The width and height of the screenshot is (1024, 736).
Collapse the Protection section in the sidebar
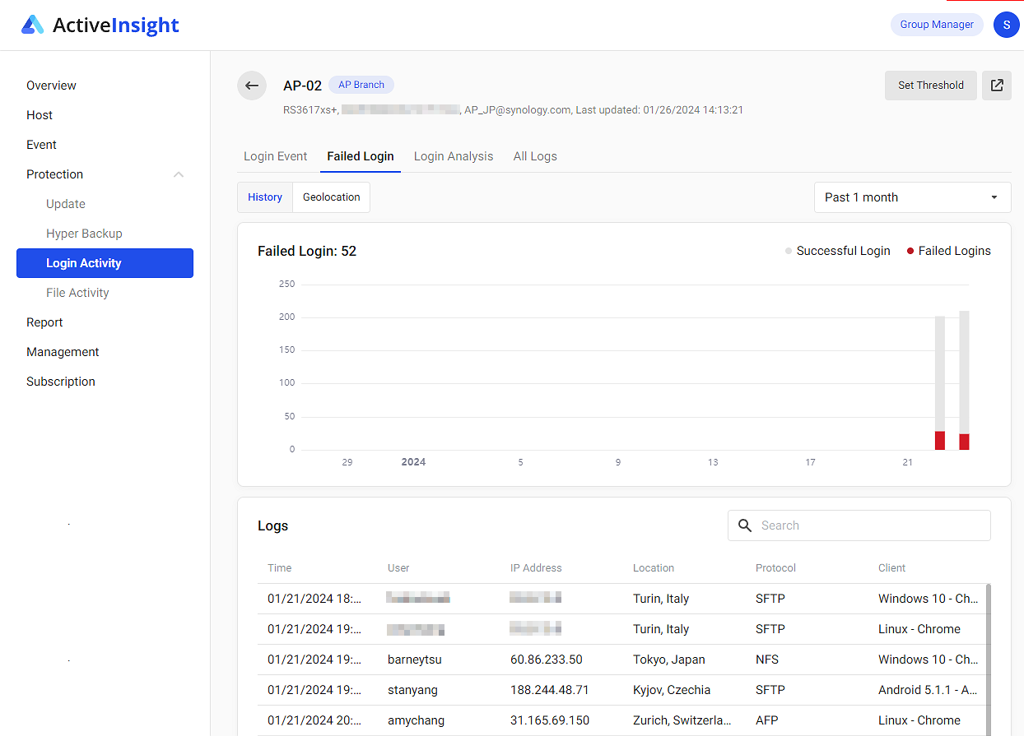[x=178, y=174]
